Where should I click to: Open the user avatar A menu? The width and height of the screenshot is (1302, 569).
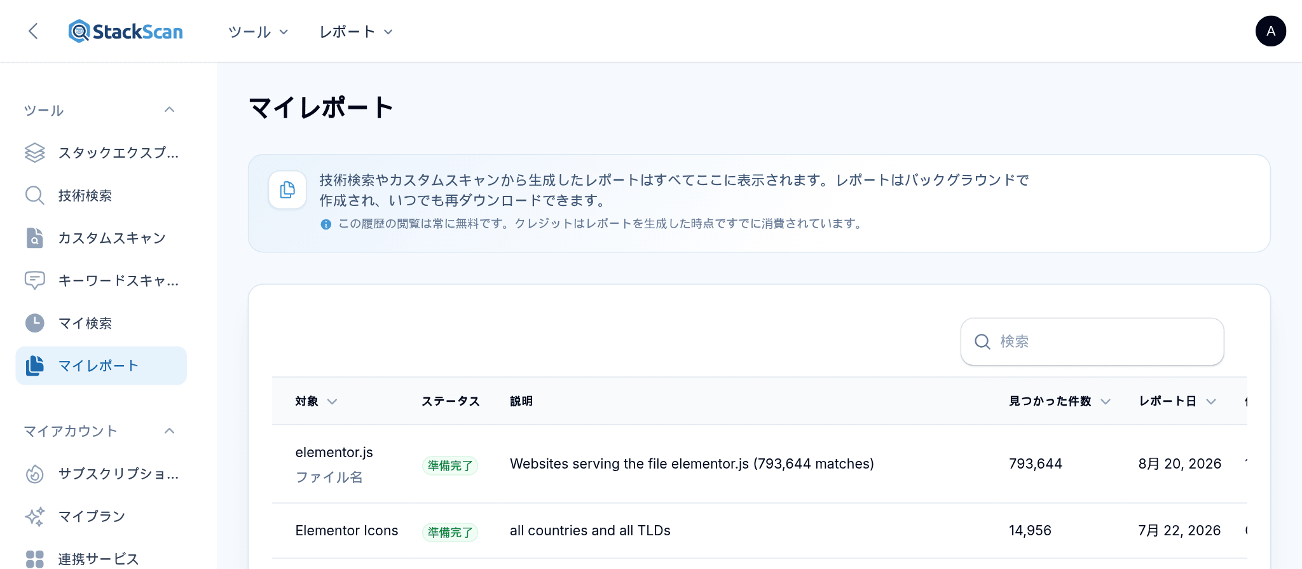(x=1270, y=31)
